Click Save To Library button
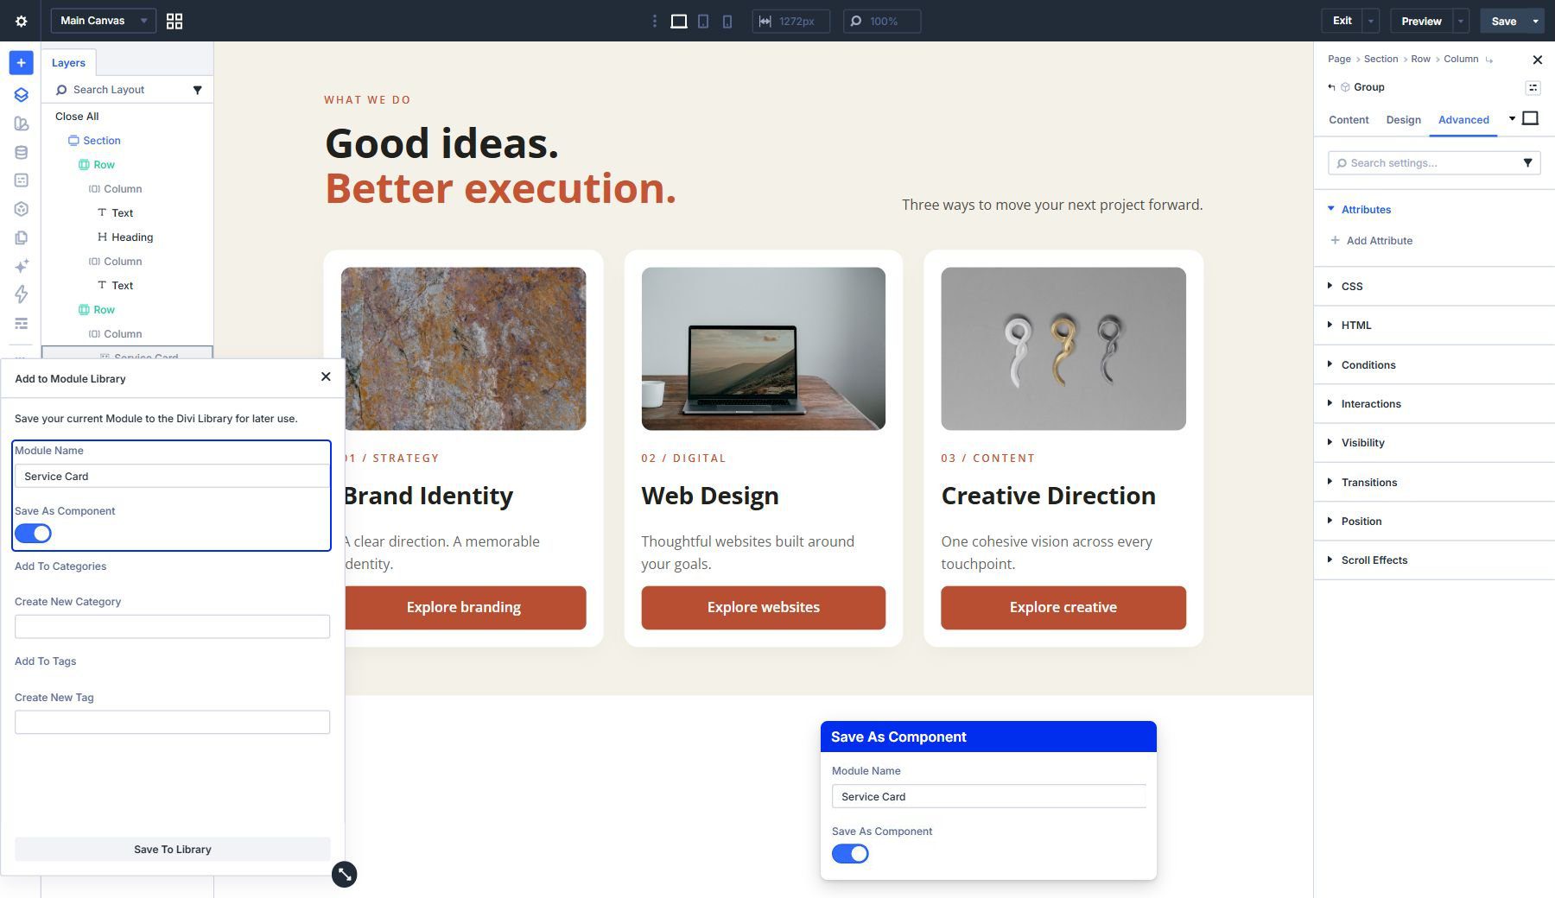 click(172, 849)
